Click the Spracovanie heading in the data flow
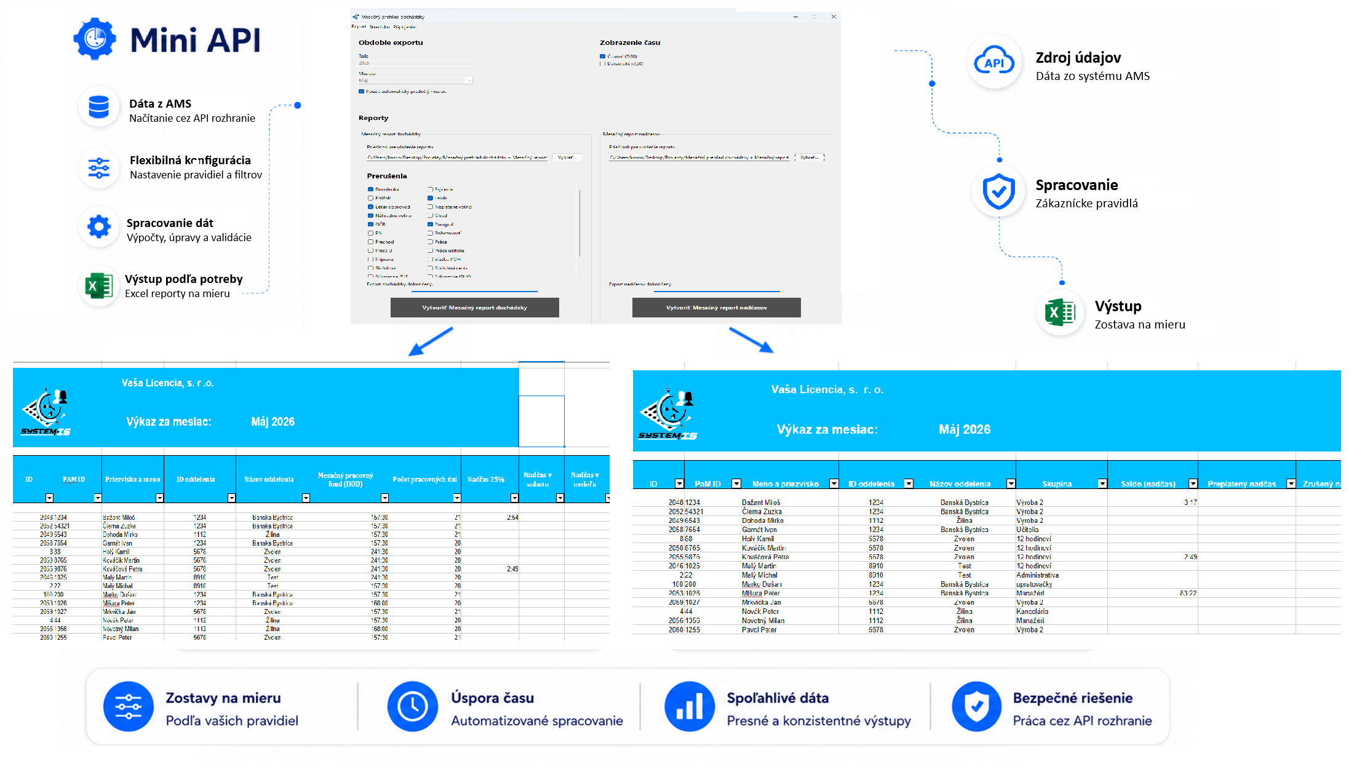The width and height of the screenshot is (1357, 772). tap(1076, 185)
